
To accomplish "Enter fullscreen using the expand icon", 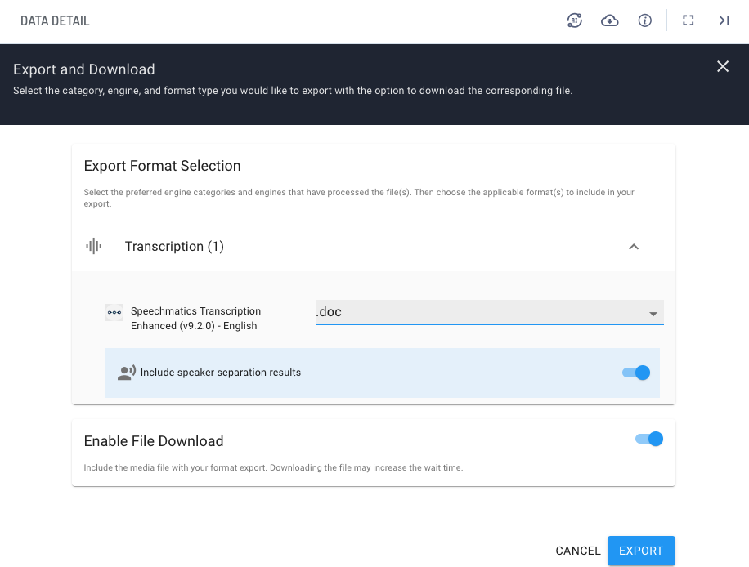I will click(688, 20).
